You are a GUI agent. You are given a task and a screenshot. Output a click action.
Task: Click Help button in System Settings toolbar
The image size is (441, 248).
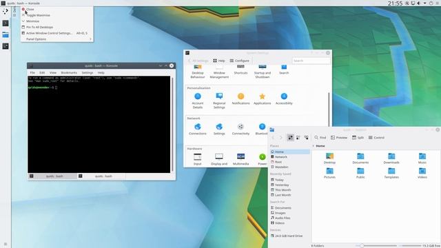coord(219,61)
